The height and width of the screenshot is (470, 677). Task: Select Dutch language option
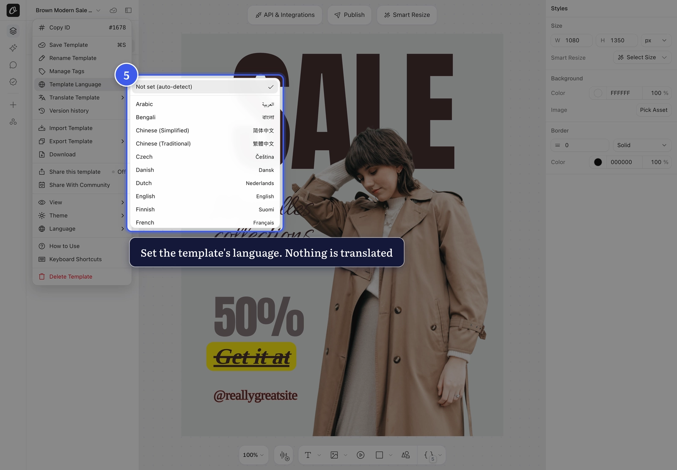click(205, 183)
